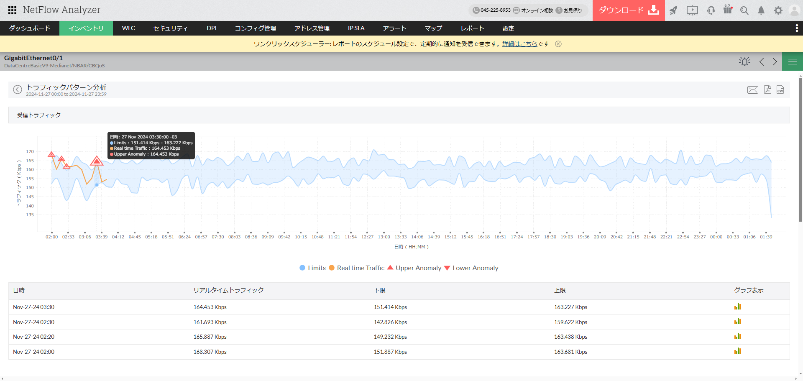The height and width of the screenshot is (381, 803).
Task: Open graph for Nov-27-24 03:30 row
Action: 737,307
